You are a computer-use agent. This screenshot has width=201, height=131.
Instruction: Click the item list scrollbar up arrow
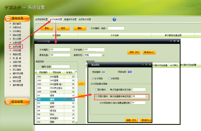[x=76, y=72]
